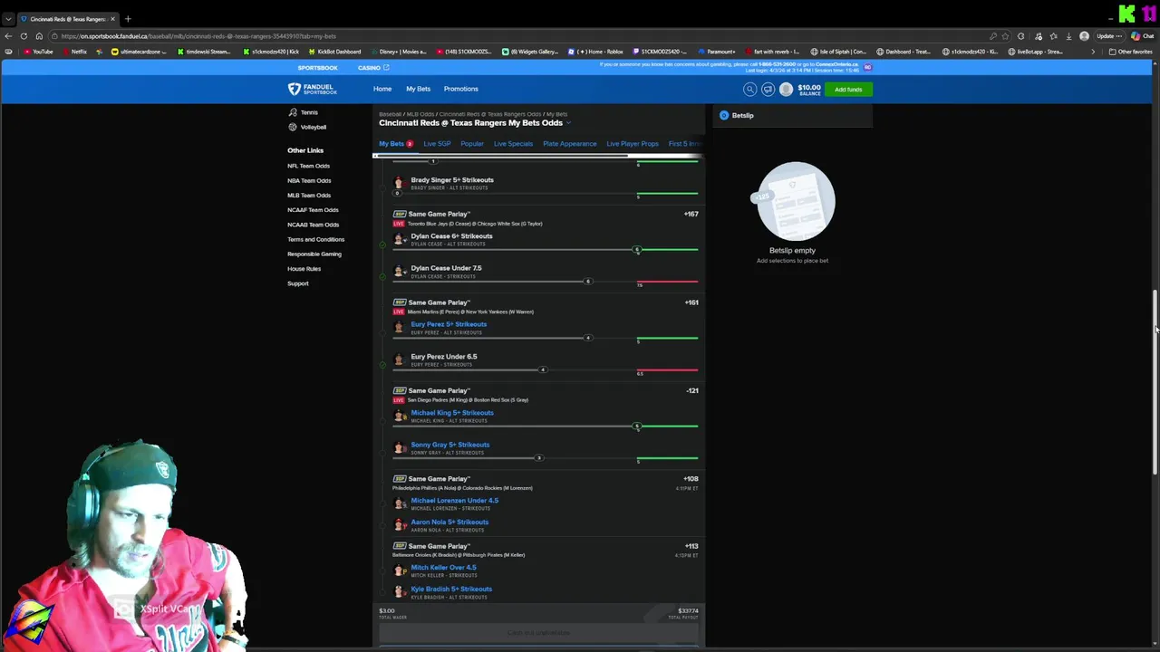Click Michael King player avatar
The width and height of the screenshot is (1160, 652).
tap(399, 416)
